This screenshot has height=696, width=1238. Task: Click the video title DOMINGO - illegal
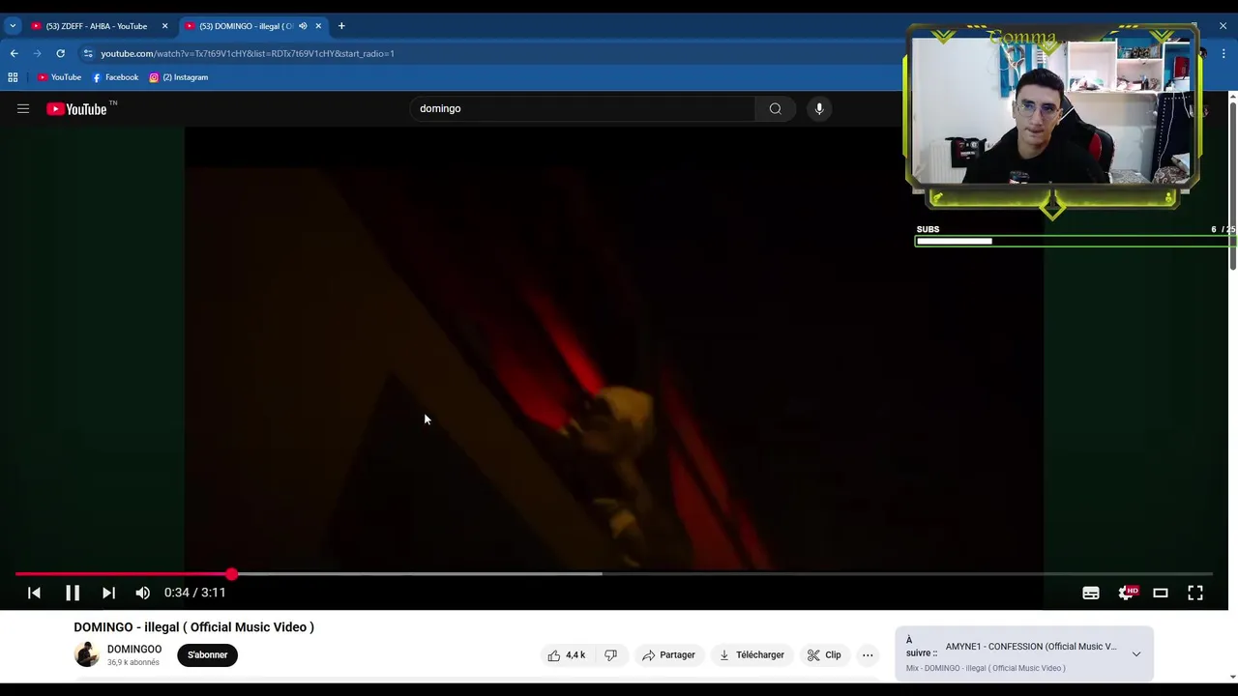point(194,627)
